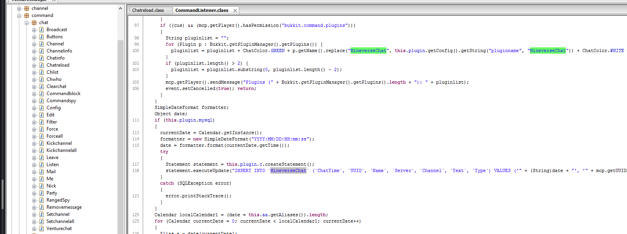The width and height of the screenshot is (627, 234).
Task: Click the Broadcast class file icon
Action: point(41,30)
